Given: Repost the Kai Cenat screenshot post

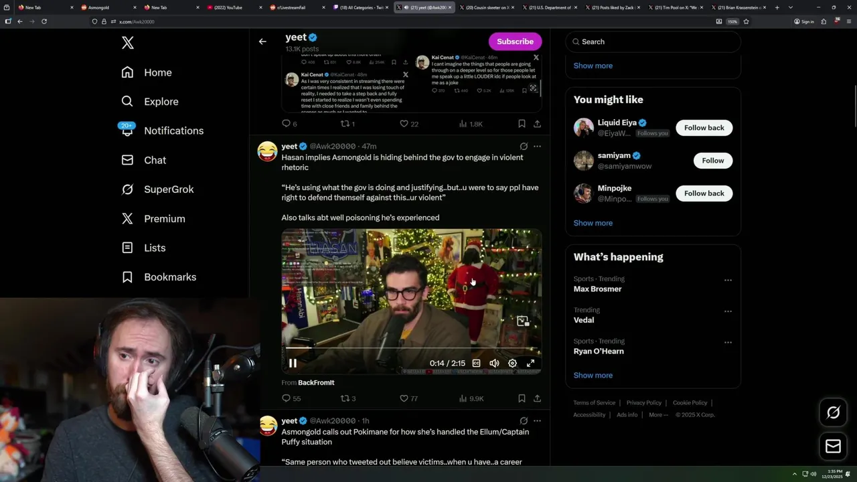Looking at the screenshot, I should [x=348, y=124].
